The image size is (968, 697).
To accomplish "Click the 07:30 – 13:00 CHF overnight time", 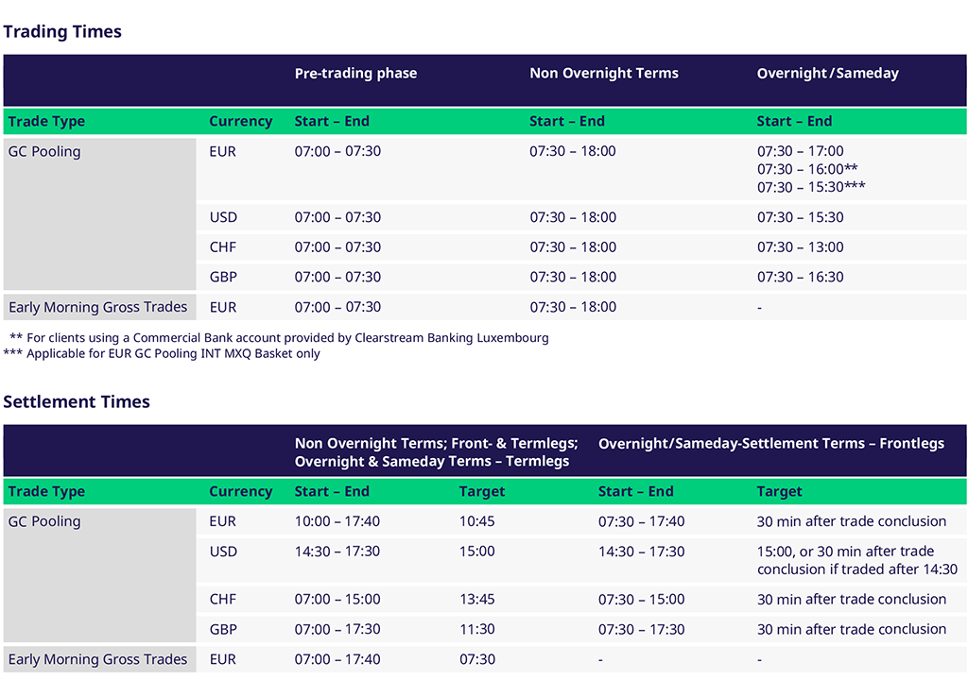I will (x=800, y=247).
